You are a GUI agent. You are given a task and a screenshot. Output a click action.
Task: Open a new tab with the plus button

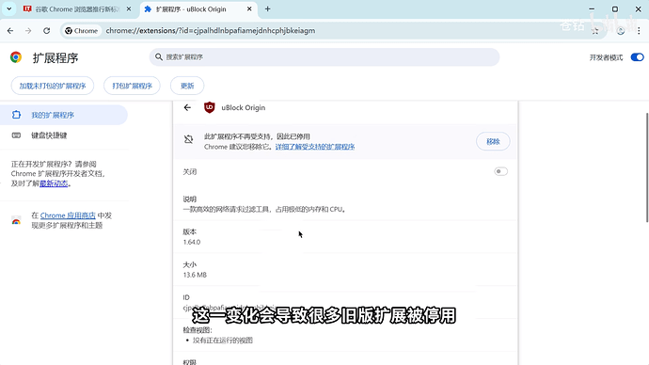click(x=267, y=9)
